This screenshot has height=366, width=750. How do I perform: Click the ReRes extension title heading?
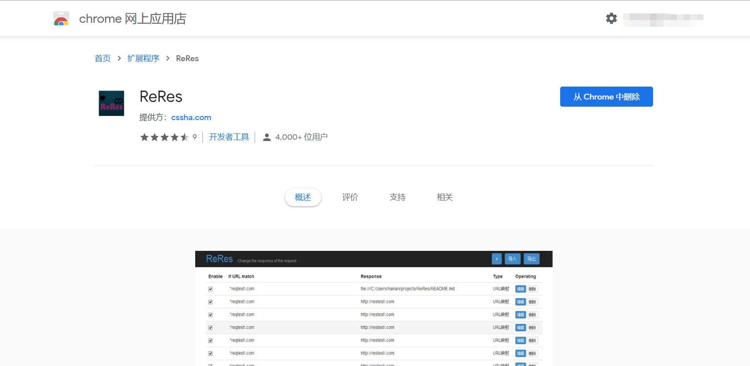tap(161, 96)
